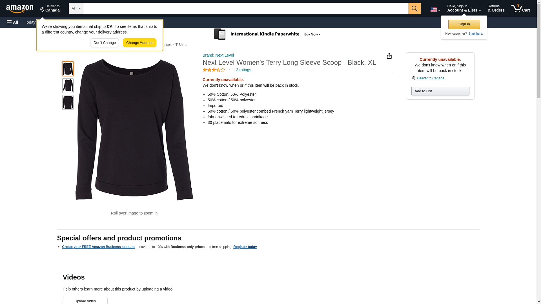Open the Account & Lists dropdown
Viewport: 541px width, 304px height.
click(x=464, y=8)
